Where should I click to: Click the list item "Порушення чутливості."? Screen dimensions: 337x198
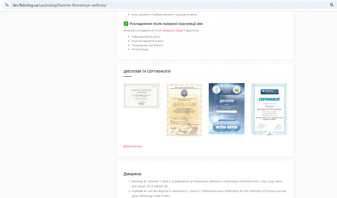(147, 45)
